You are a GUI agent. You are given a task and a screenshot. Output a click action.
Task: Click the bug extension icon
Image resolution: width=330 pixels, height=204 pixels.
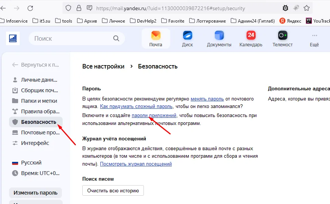coord(285,8)
